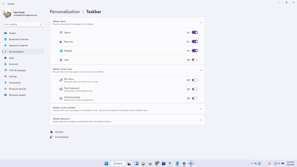Open the Windows Start button
This screenshot has height=167, width=297.
[x=106, y=164]
